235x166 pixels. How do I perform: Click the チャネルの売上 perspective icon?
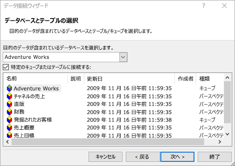[9, 96]
